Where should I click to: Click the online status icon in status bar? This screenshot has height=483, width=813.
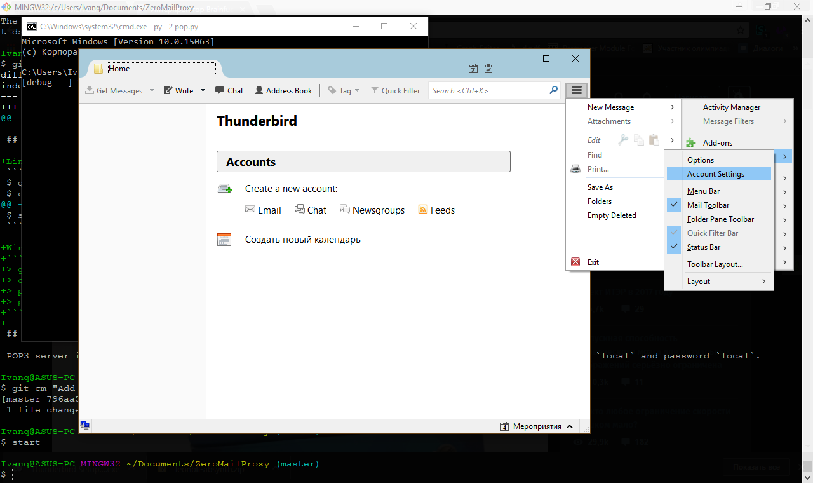click(84, 426)
